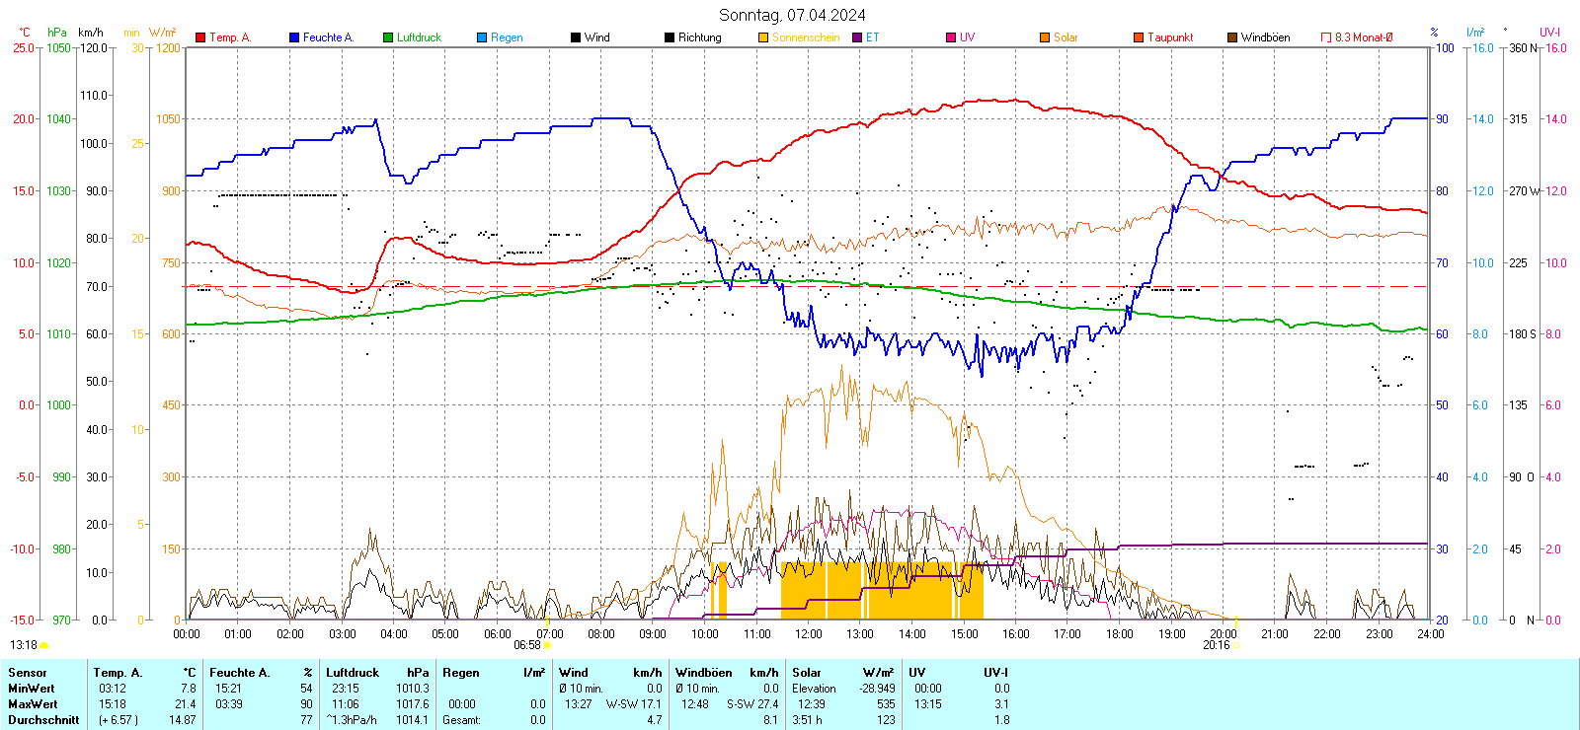Image resolution: width=1580 pixels, height=730 pixels.
Task: Select the black Wind legend square
Action: [x=576, y=37]
